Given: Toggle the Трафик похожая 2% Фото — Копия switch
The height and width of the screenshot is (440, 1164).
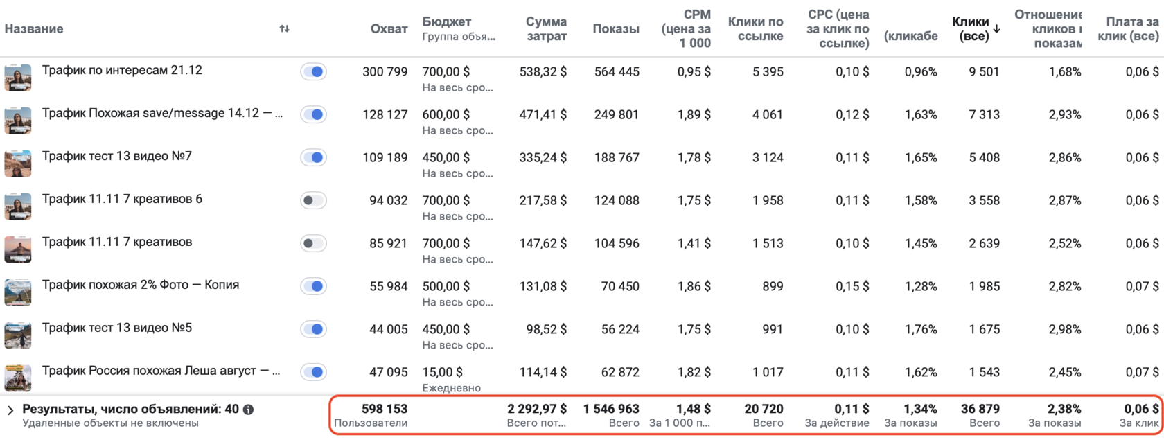Looking at the screenshot, I should pos(313,286).
